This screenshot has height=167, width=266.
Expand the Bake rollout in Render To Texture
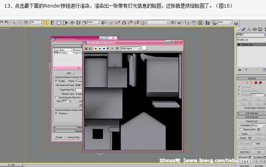click(x=67, y=127)
